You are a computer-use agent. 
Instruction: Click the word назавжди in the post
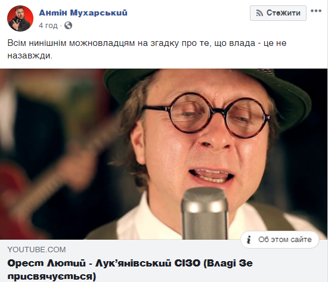pos(30,56)
